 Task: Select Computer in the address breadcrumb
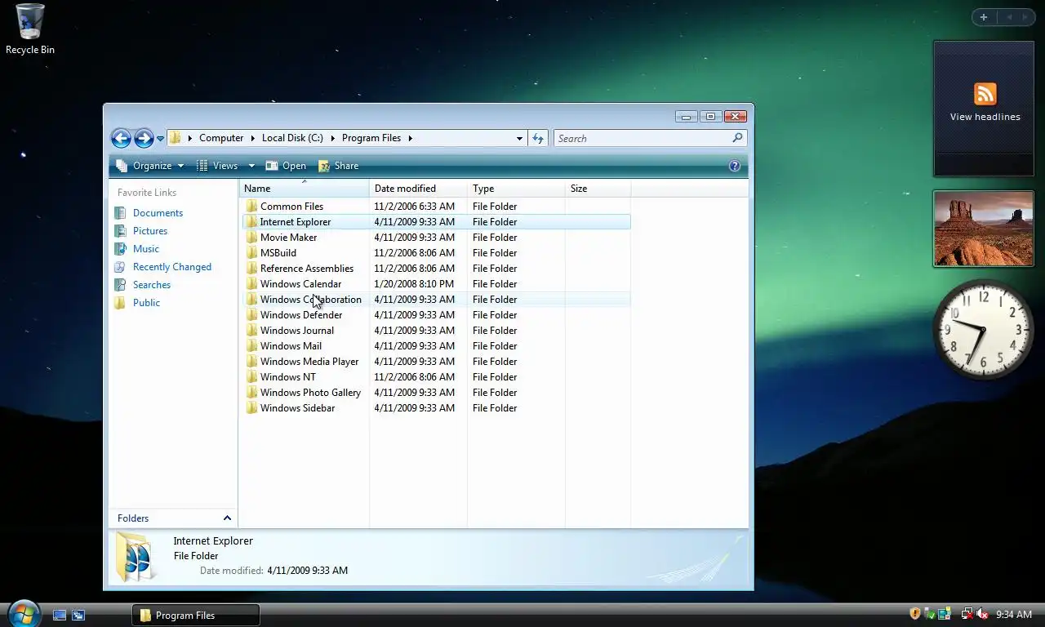click(x=221, y=138)
